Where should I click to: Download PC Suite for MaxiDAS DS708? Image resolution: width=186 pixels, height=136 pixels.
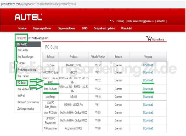[x=148, y=65]
